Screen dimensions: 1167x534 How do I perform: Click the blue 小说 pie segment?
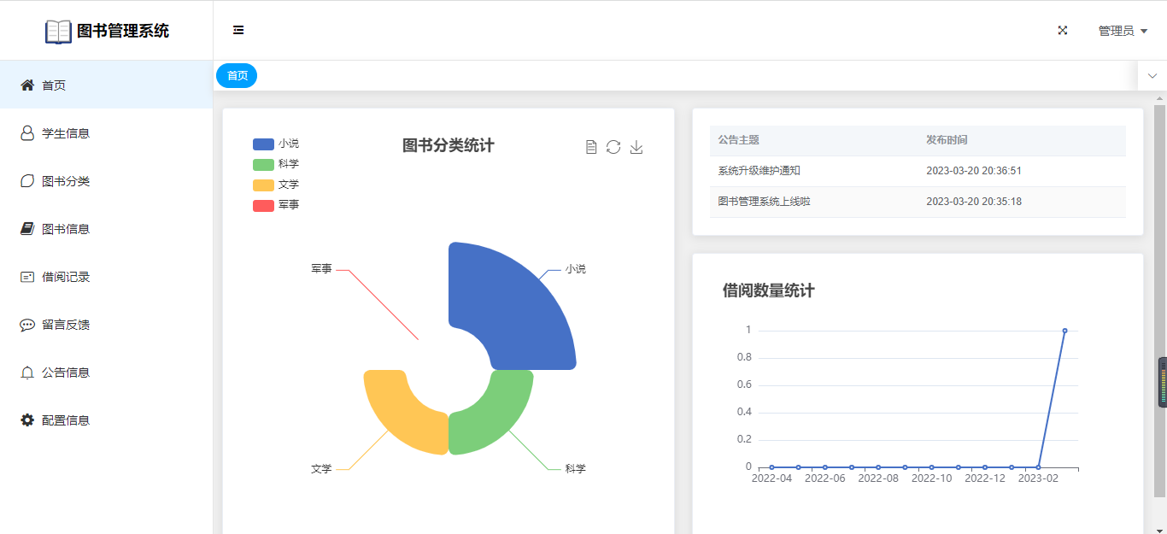(513, 308)
